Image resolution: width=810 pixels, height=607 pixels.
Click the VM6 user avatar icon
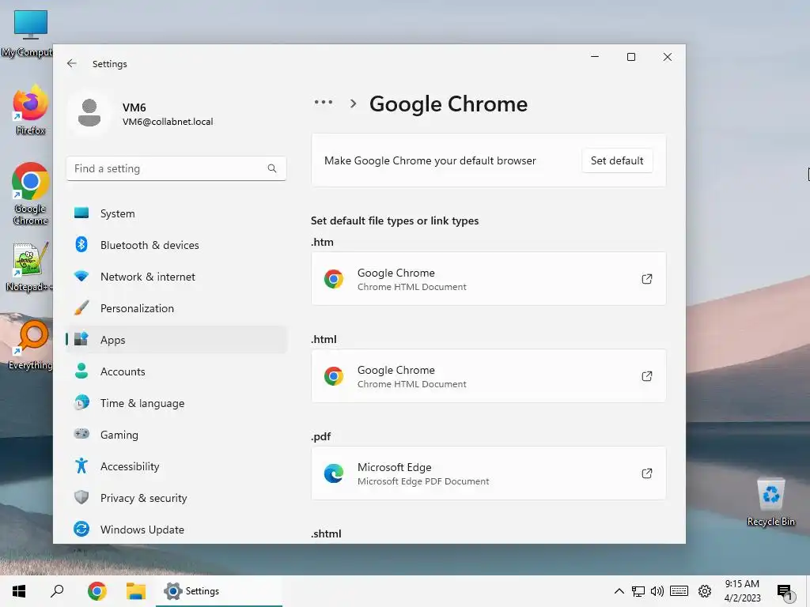coord(89,112)
